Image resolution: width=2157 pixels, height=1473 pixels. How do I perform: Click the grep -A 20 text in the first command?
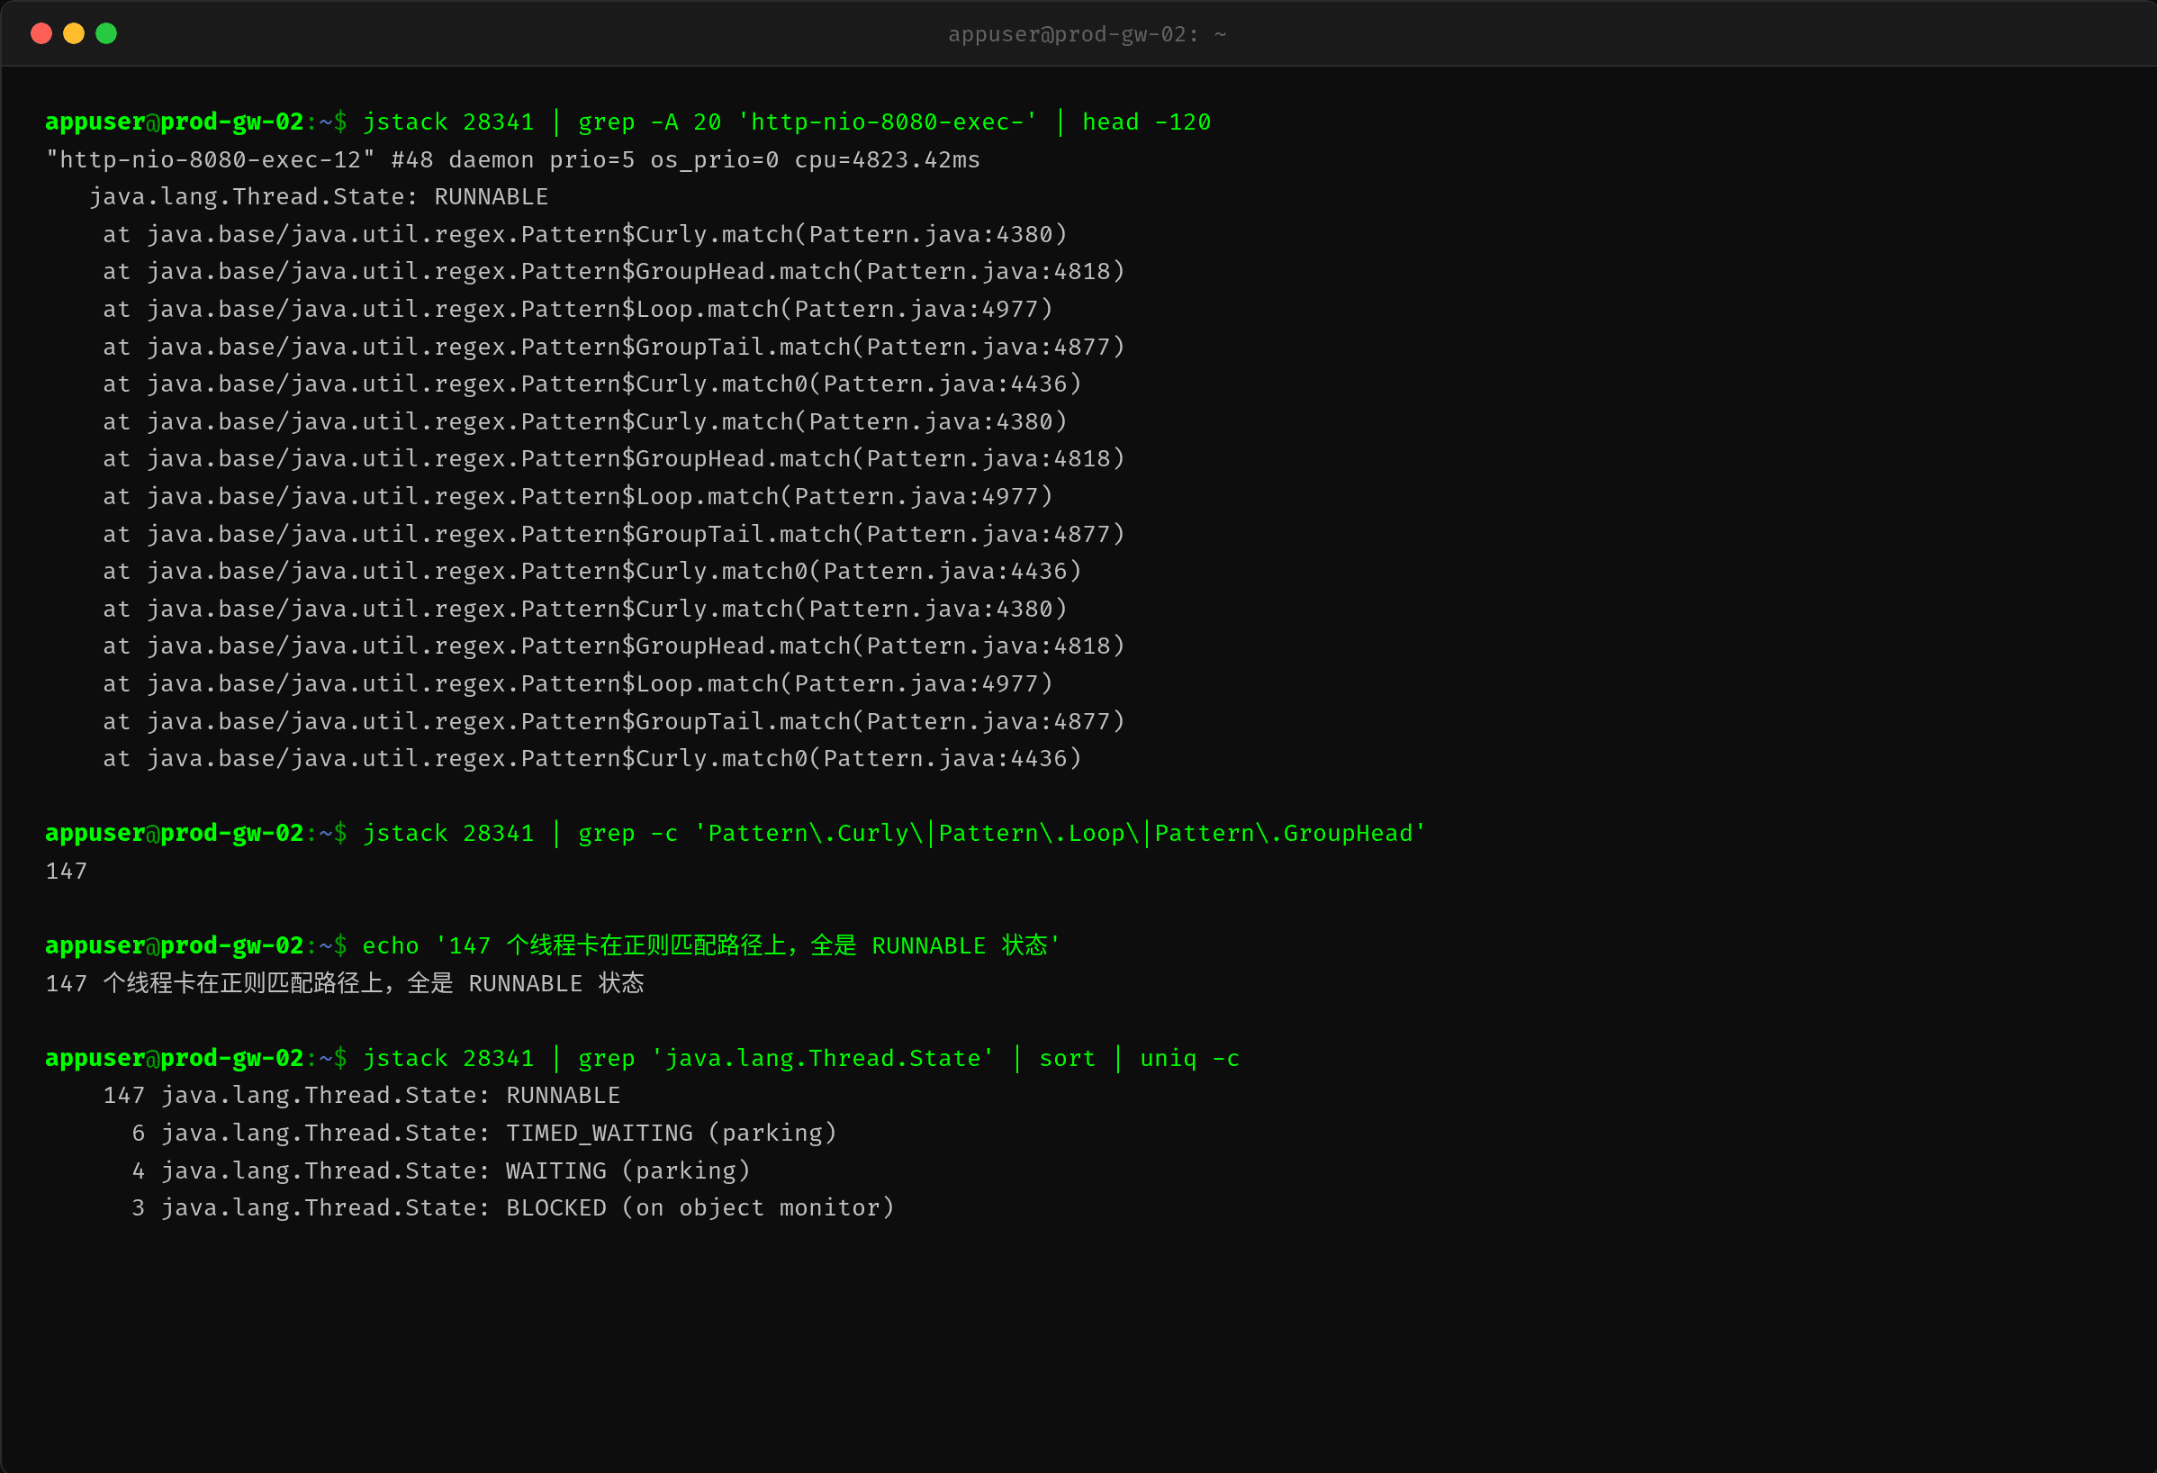coord(649,122)
